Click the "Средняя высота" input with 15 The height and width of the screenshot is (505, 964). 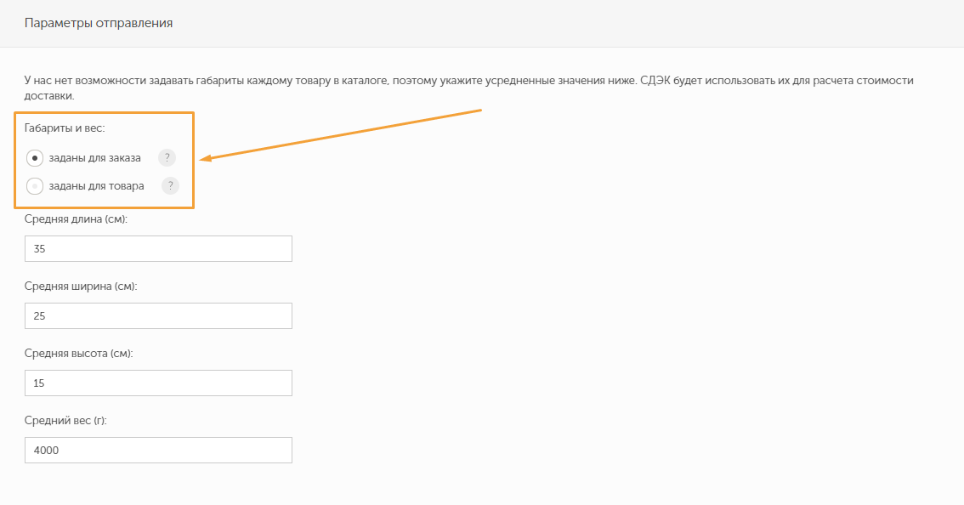[x=158, y=383]
